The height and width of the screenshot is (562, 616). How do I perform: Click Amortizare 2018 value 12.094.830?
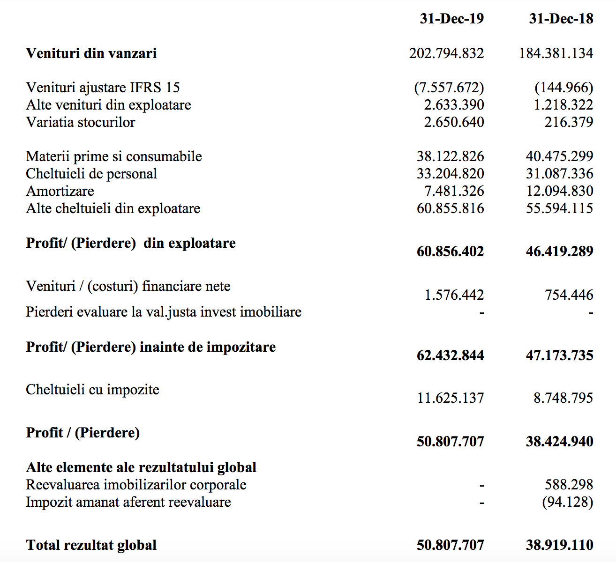tap(560, 191)
